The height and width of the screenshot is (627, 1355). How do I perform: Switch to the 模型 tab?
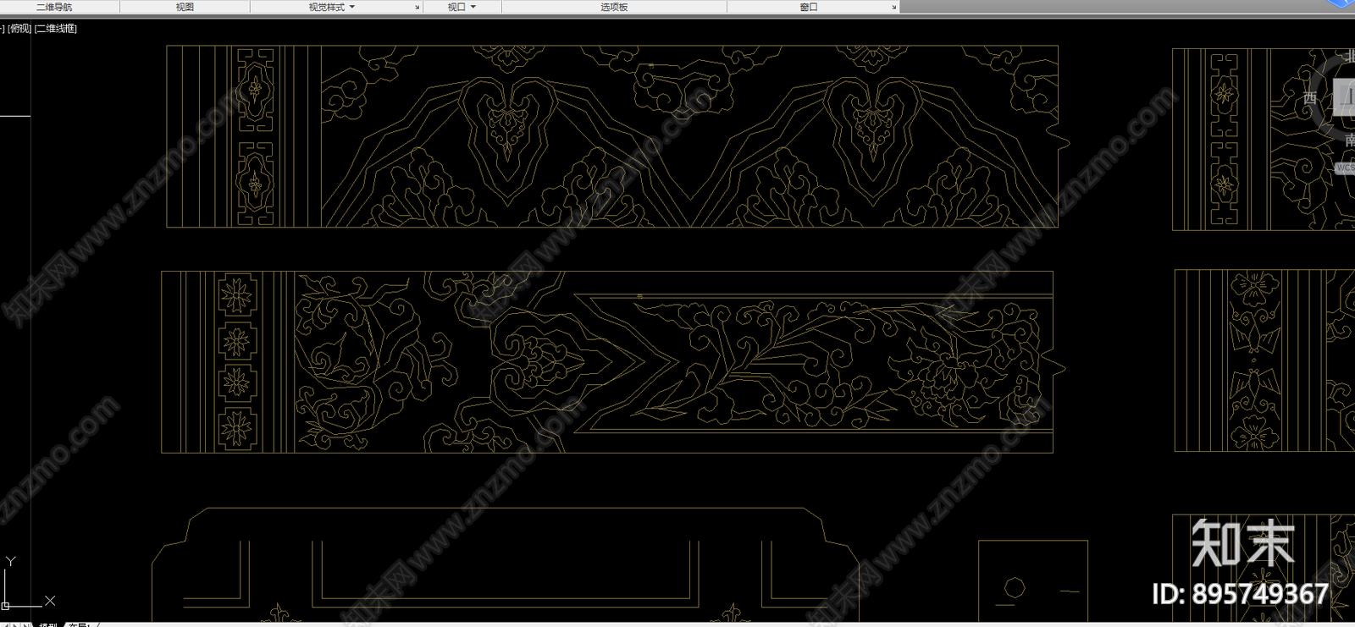(48, 625)
